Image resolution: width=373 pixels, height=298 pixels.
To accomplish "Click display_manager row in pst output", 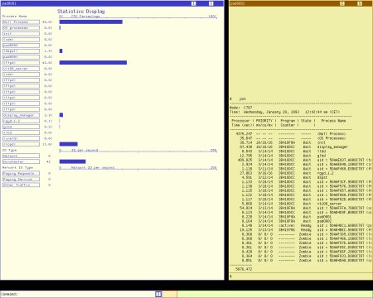I will pos(293,147).
